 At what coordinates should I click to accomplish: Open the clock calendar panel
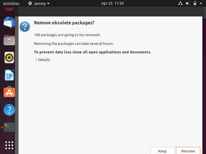pos(112,3)
